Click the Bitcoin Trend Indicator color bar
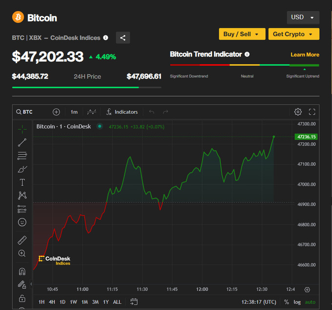Image resolution: width=332 pixels, height=310 pixels. pos(245,65)
